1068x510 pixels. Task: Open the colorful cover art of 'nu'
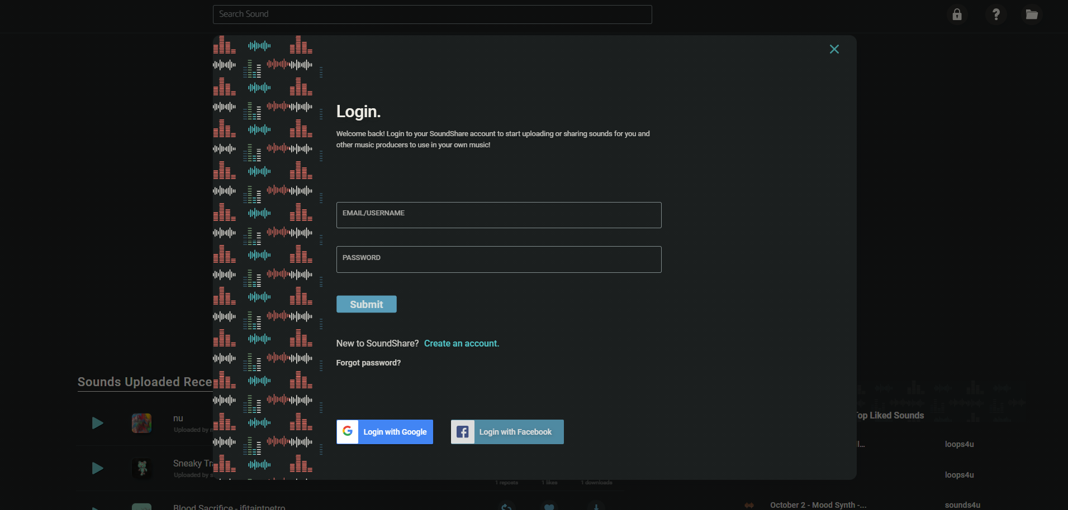(141, 423)
